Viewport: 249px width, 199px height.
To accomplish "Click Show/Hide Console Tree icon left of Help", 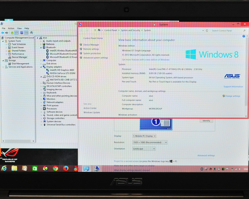I will click(17, 33).
